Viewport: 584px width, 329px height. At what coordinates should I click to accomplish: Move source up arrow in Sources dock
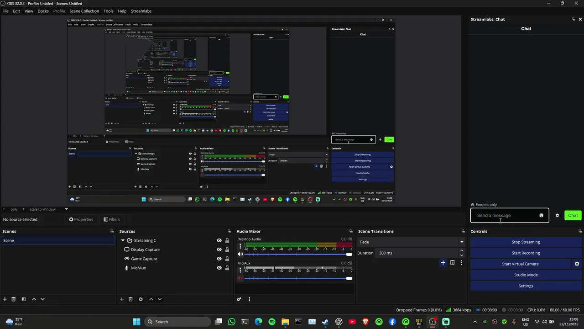[x=151, y=299]
